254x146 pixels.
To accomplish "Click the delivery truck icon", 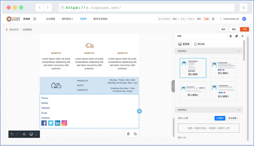I will pos(89,46).
